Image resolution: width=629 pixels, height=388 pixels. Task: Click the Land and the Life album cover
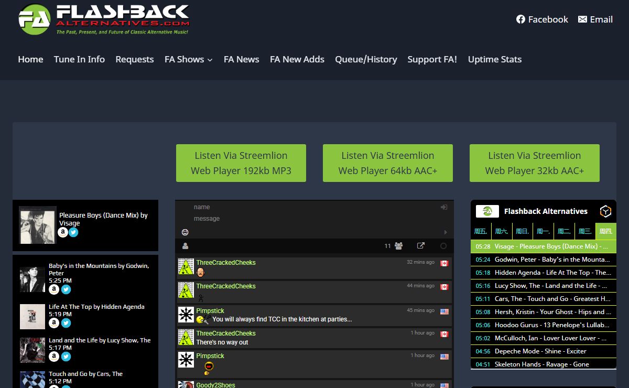[x=32, y=350]
